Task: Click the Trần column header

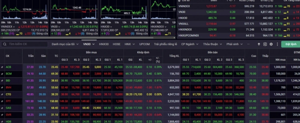Action: click(x=31, y=56)
